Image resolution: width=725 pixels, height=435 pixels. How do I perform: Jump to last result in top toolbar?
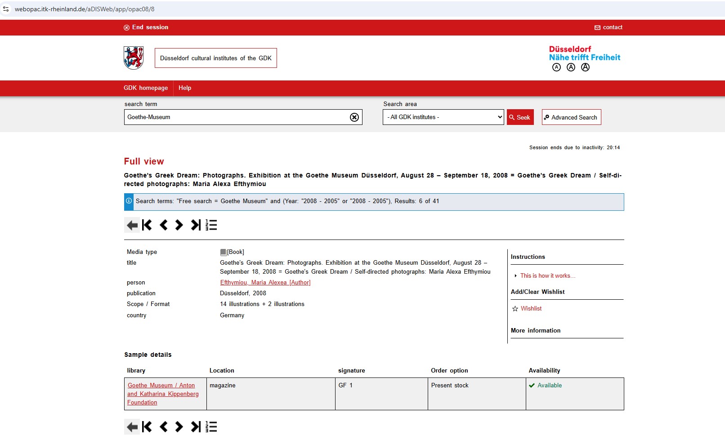click(x=196, y=225)
